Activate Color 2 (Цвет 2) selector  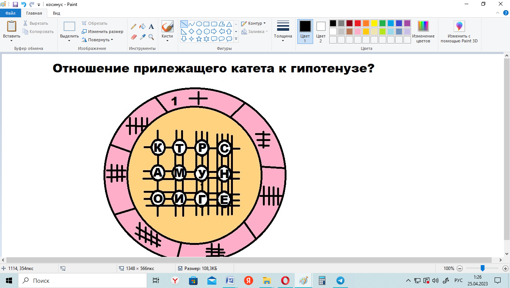[321, 31]
